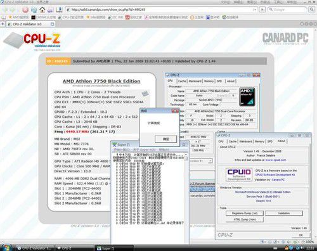The image size is (317, 251).
Task: Select the SPD tab in About window
Action: [270, 141]
